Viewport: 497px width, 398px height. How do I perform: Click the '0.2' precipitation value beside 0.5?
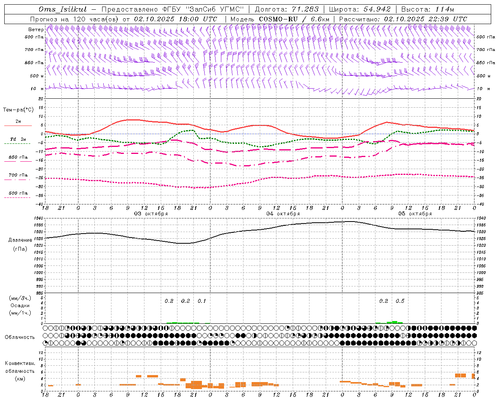coord(384,301)
